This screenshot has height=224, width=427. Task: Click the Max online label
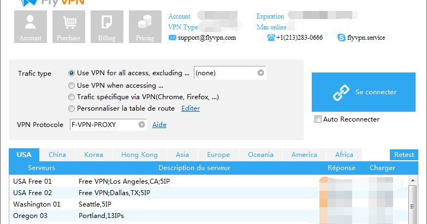(x=271, y=27)
